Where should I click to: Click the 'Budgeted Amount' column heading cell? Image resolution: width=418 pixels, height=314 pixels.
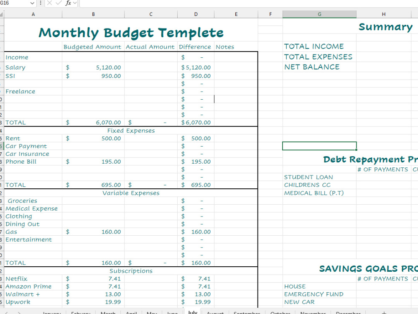click(93, 47)
